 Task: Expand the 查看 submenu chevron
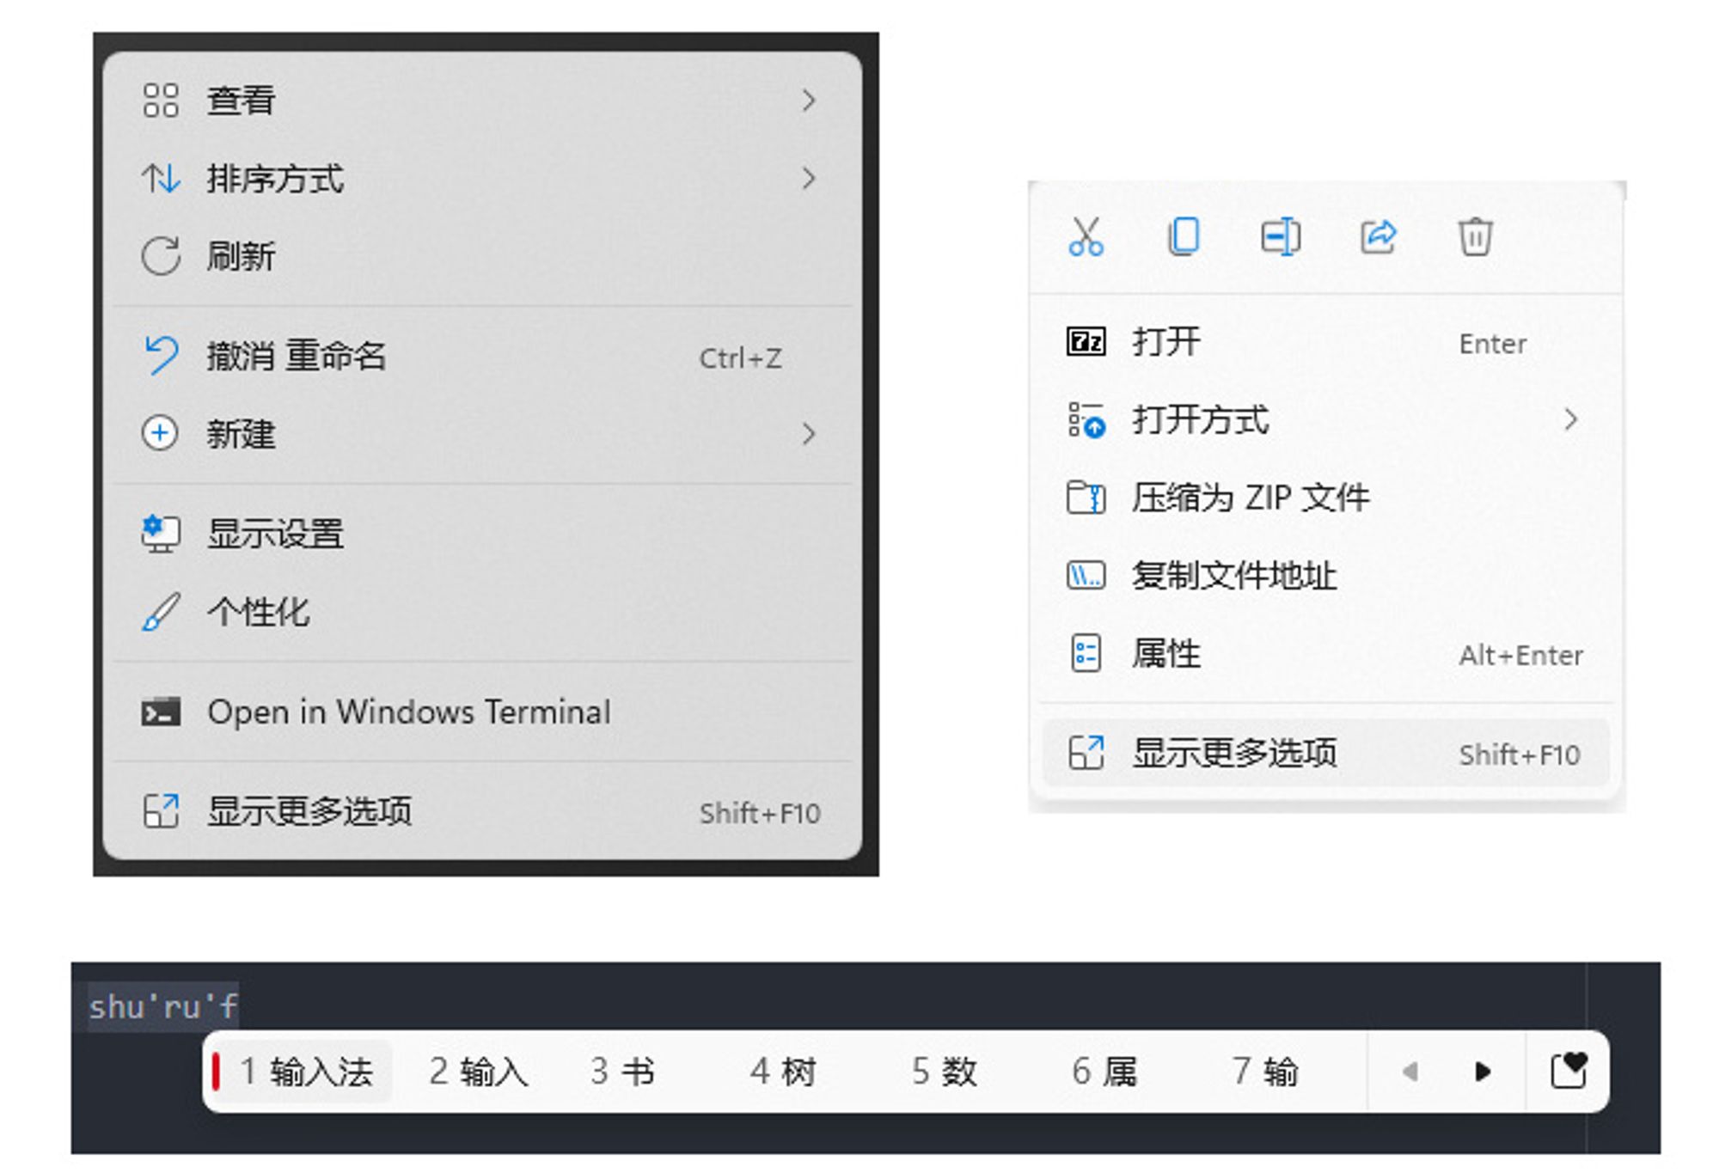[808, 101]
